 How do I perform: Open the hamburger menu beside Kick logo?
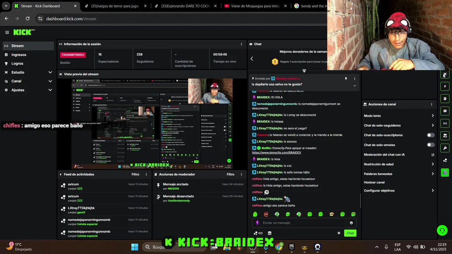[x=7, y=32]
